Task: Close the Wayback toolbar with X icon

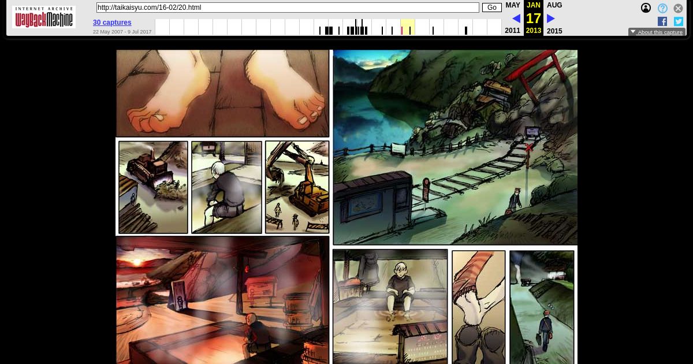Action: coord(678,8)
